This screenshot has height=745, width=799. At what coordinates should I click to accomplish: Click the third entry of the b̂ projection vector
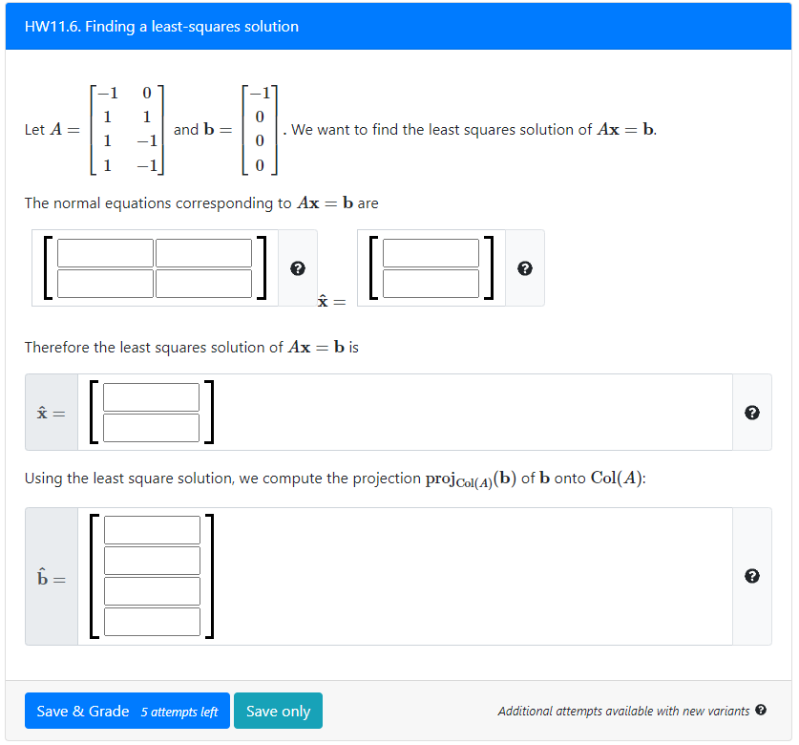pos(152,590)
